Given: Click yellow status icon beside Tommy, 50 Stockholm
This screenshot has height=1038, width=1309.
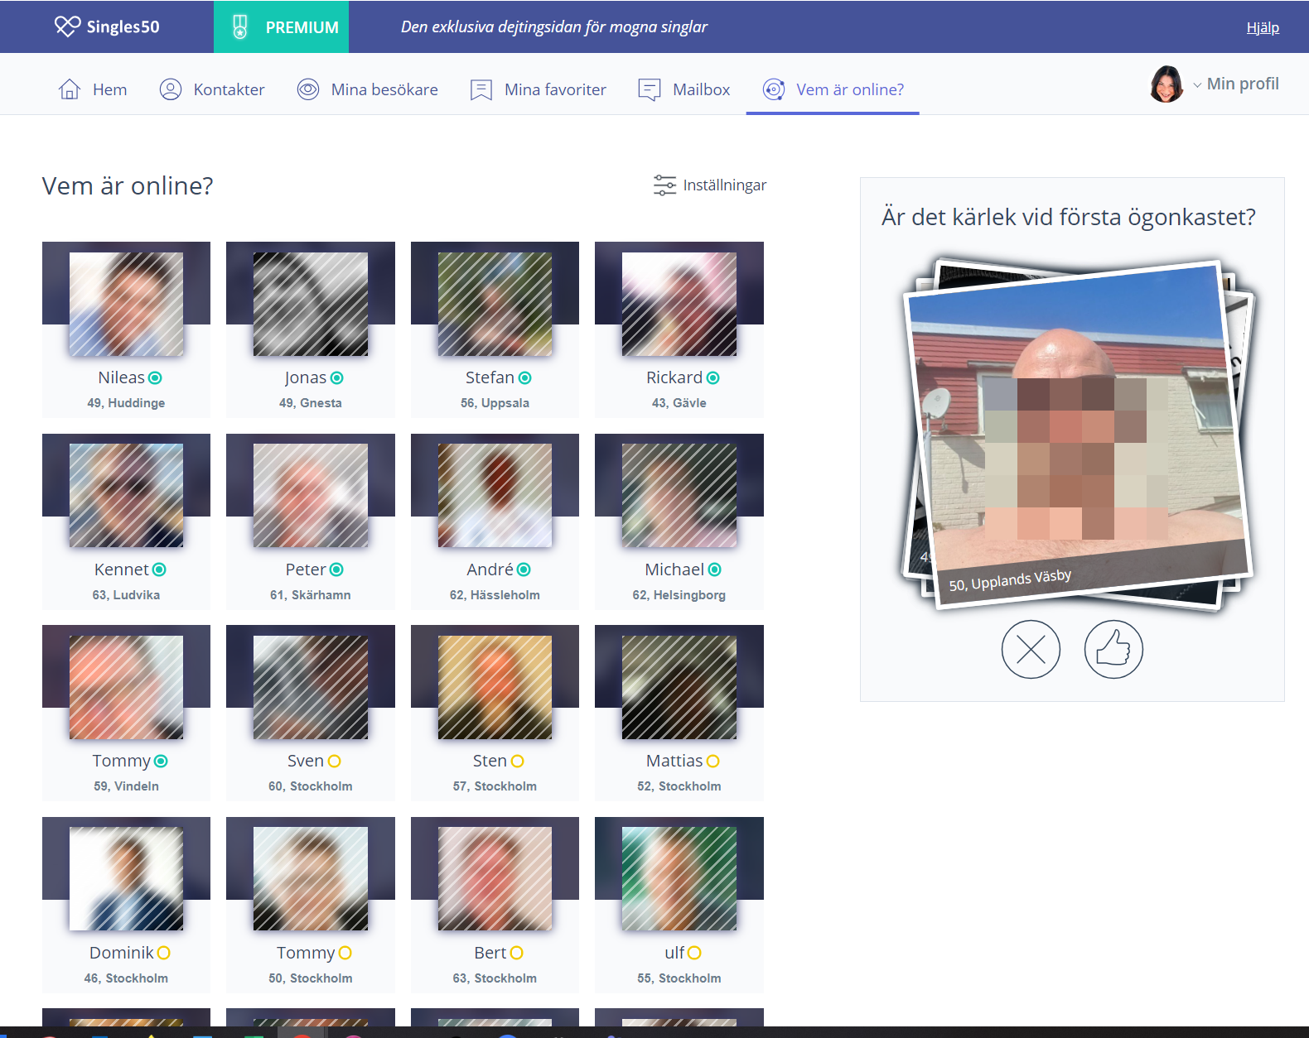Looking at the screenshot, I should point(345,953).
